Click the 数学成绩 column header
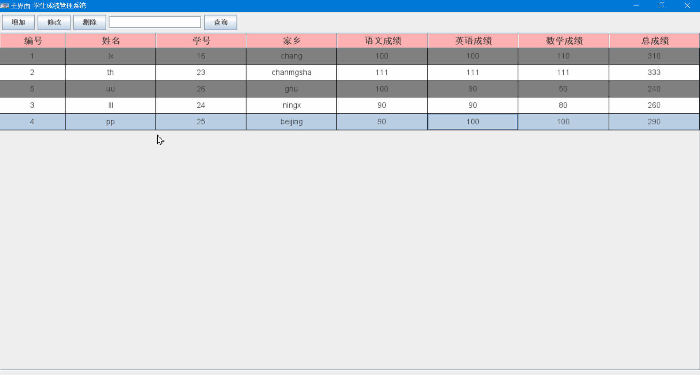Image resolution: width=700 pixels, height=375 pixels. coord(563,41)
